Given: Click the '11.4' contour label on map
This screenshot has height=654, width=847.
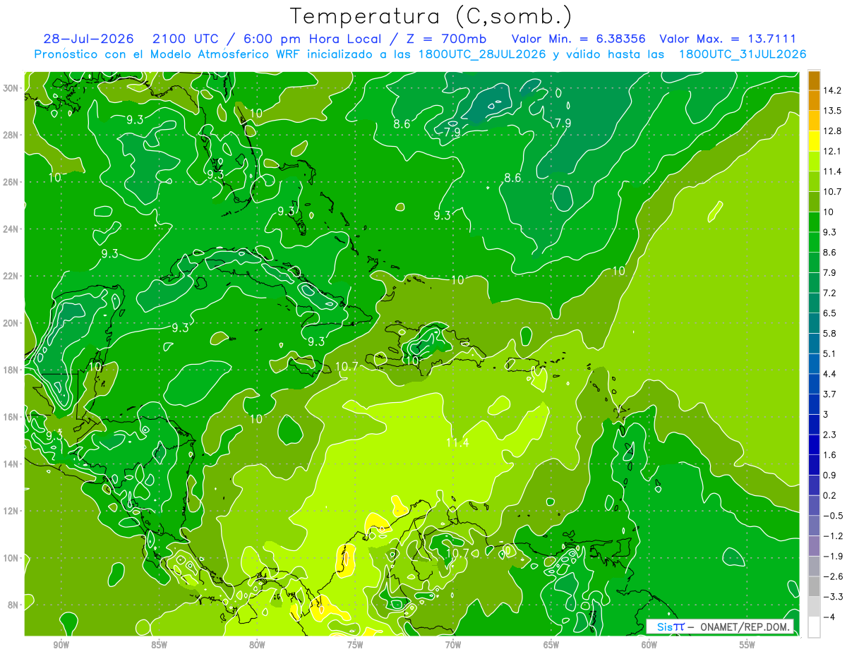Looking at the screenshot, I should coord(457,442).
